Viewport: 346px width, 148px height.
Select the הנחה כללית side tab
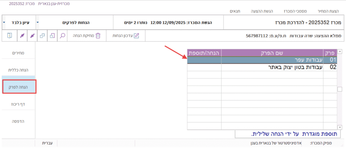[19, 70]
